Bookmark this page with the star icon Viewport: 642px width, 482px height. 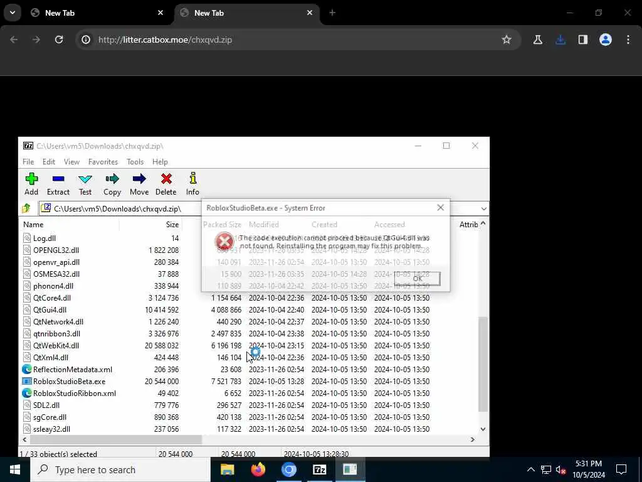pos(507,40)
